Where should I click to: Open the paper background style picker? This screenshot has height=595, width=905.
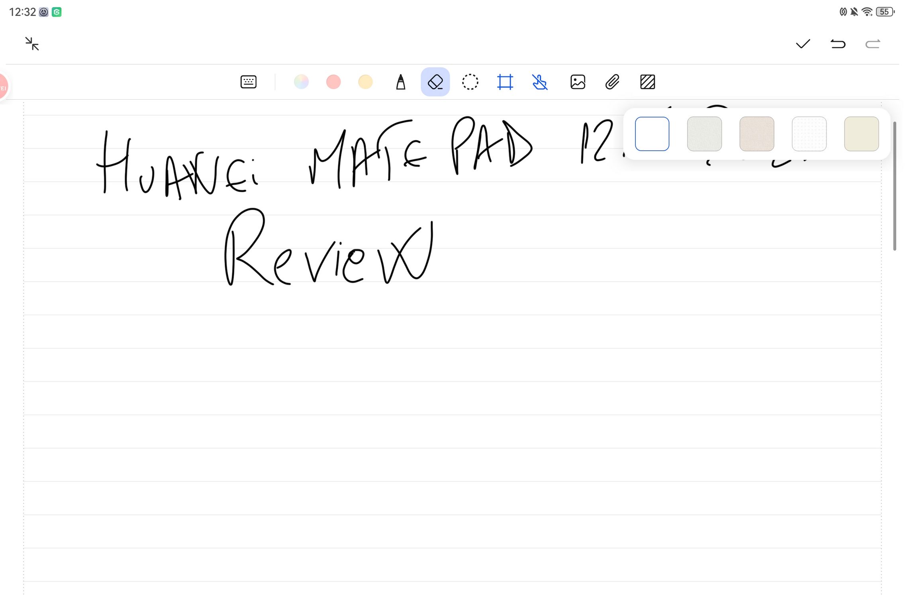tap(647, 82)
